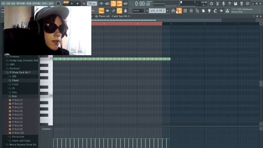The height and width of the screenshot is (148, 263).
Task: Open help via question mark icon
Action: coord(229,4)
